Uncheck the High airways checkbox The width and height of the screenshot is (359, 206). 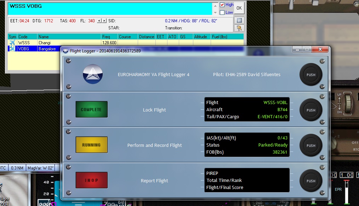[222, 5]
